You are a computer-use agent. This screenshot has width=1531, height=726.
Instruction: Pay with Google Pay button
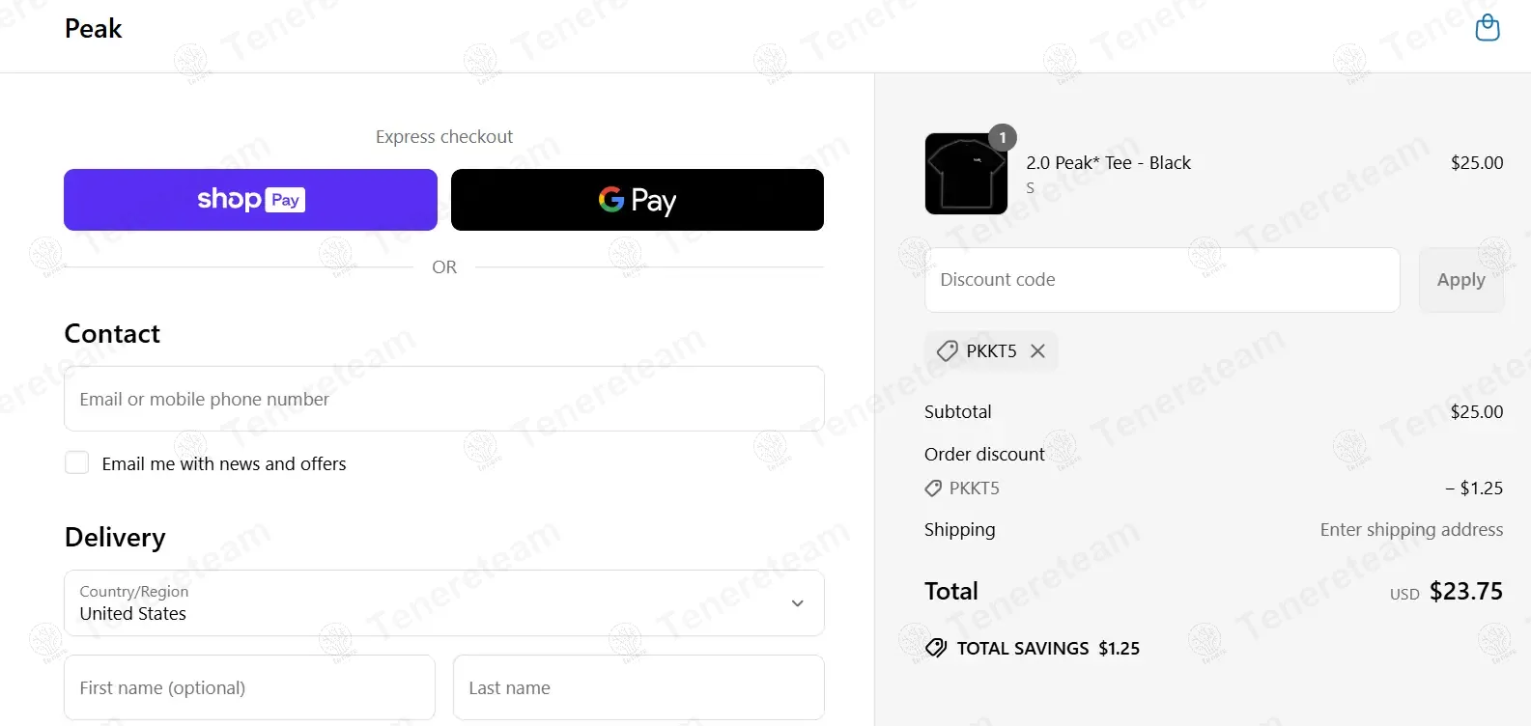tap(638, 200)
